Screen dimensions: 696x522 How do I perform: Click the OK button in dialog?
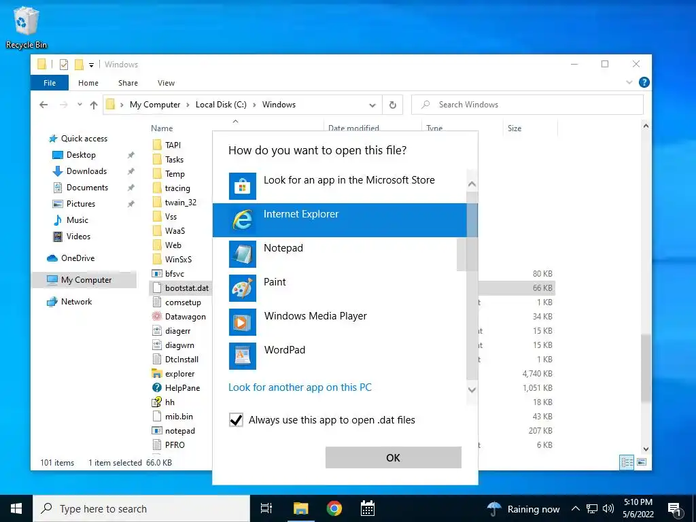click(394, 457)
